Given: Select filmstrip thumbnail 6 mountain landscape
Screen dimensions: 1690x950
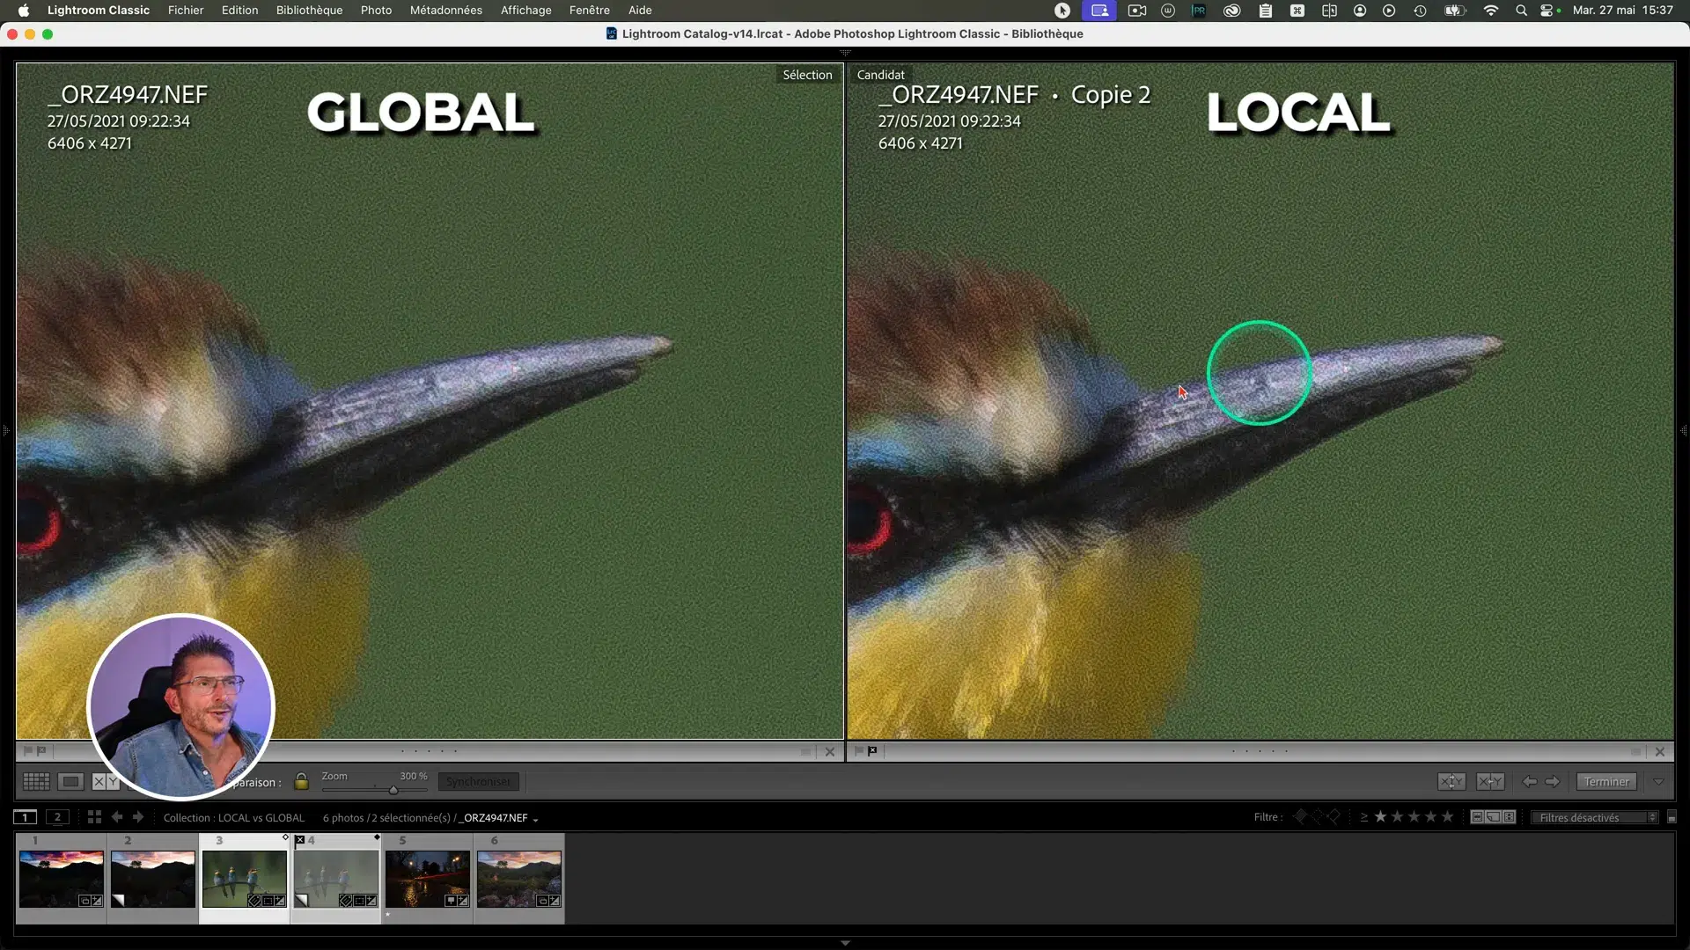Looking at the screenshot, I should pos(519,879).
